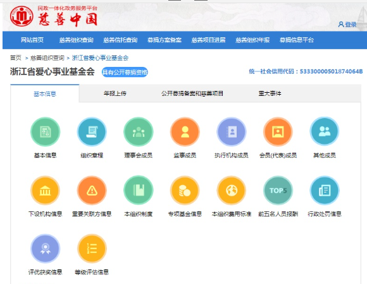Open 募捐信息平台 in navigation bar
The image size is (367, 284).
(x=296, y=40)
